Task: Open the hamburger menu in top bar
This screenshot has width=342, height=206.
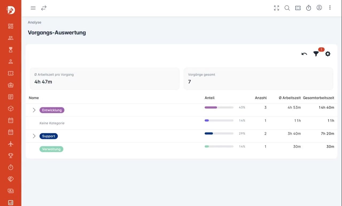Action: [x=33, y=8]
